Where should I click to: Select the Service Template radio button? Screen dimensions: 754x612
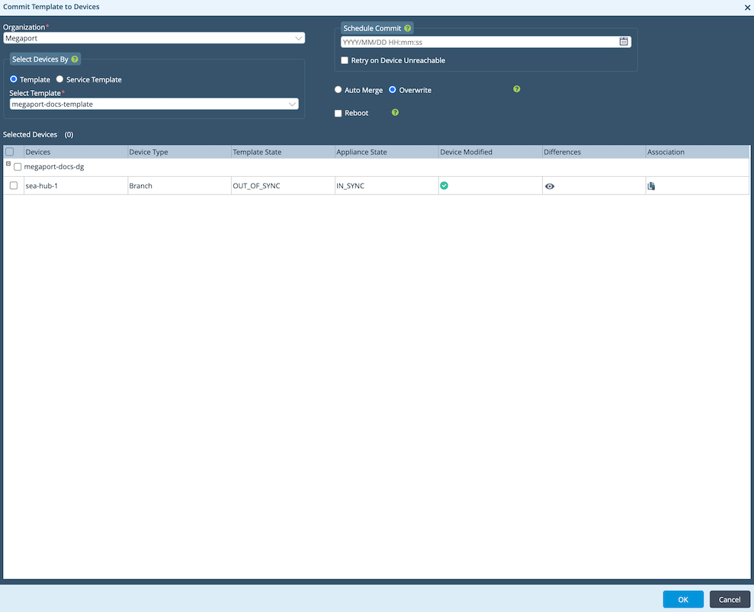[60, 79]
